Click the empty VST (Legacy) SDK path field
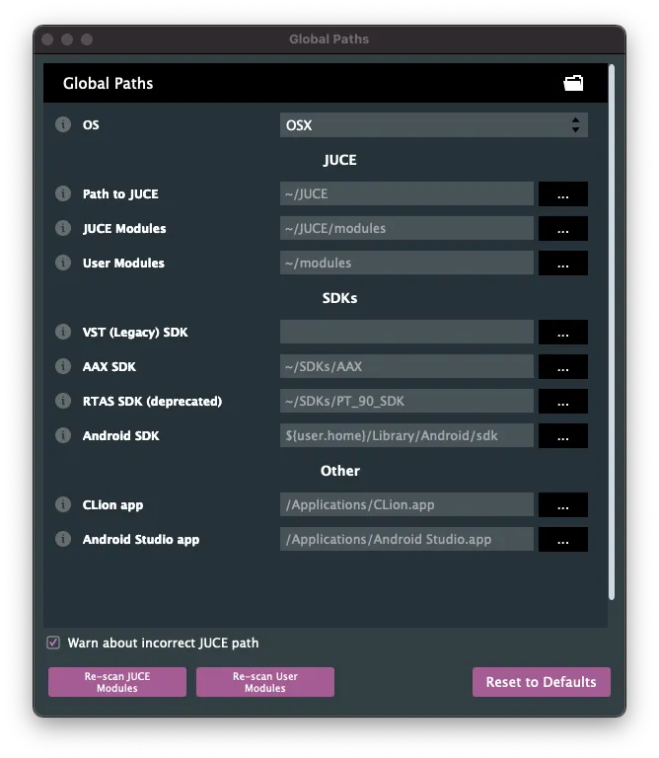 tap(406, 333)
